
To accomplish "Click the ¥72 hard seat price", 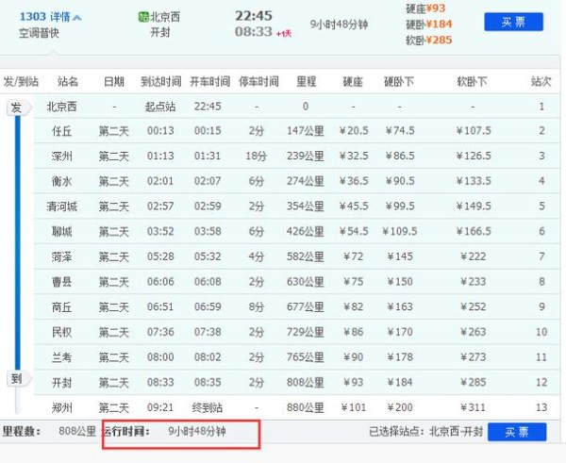I will [x=353, y=256].
